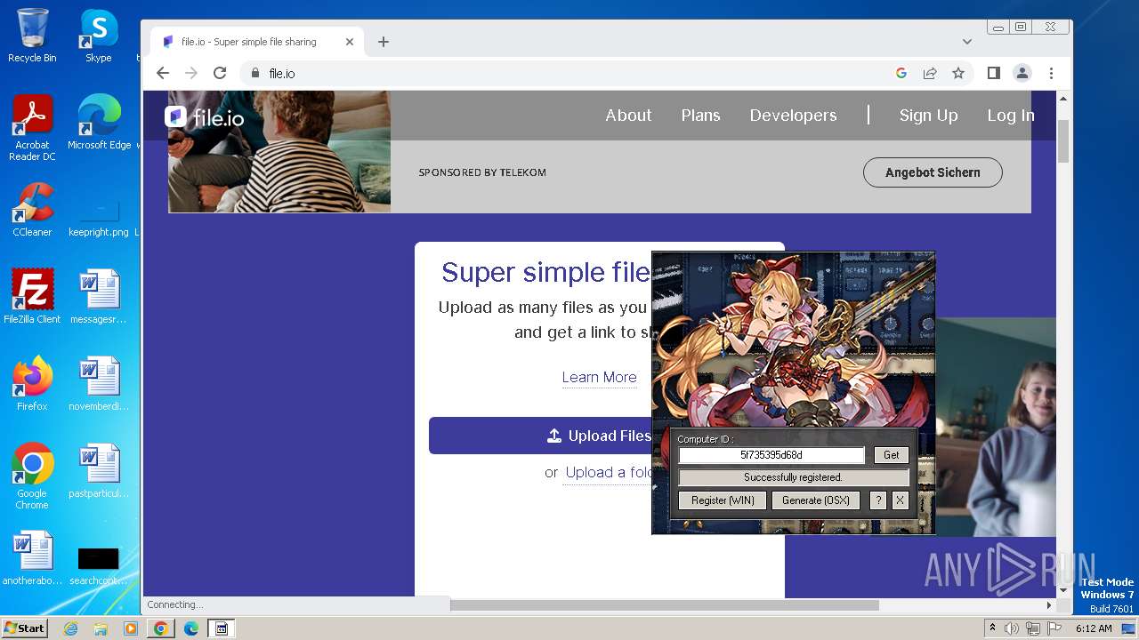
Task: Open Chrome three-dot menu
Action: tap(1051, 73)
